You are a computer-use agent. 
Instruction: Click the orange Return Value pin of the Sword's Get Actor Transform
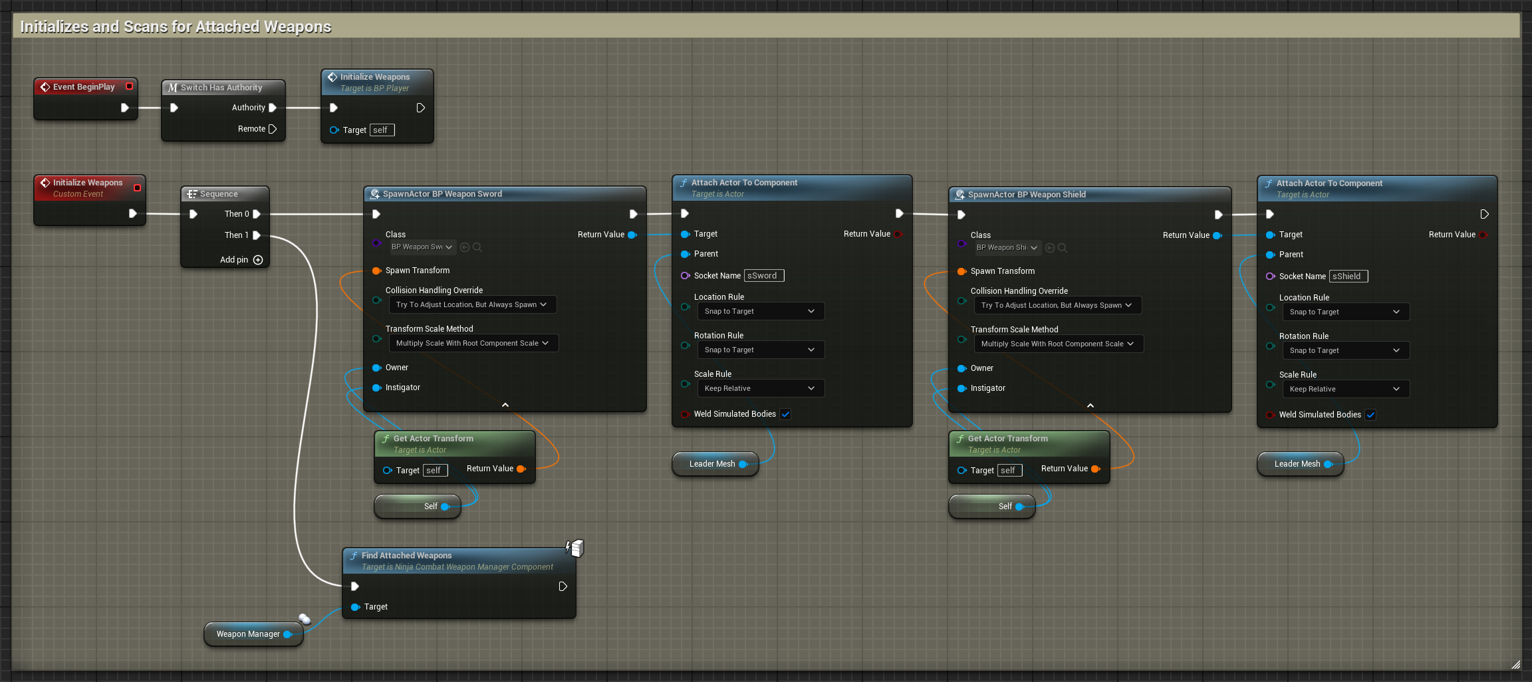point(521,469)
